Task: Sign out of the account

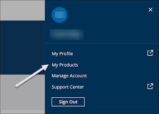Action: click(68, 102)
